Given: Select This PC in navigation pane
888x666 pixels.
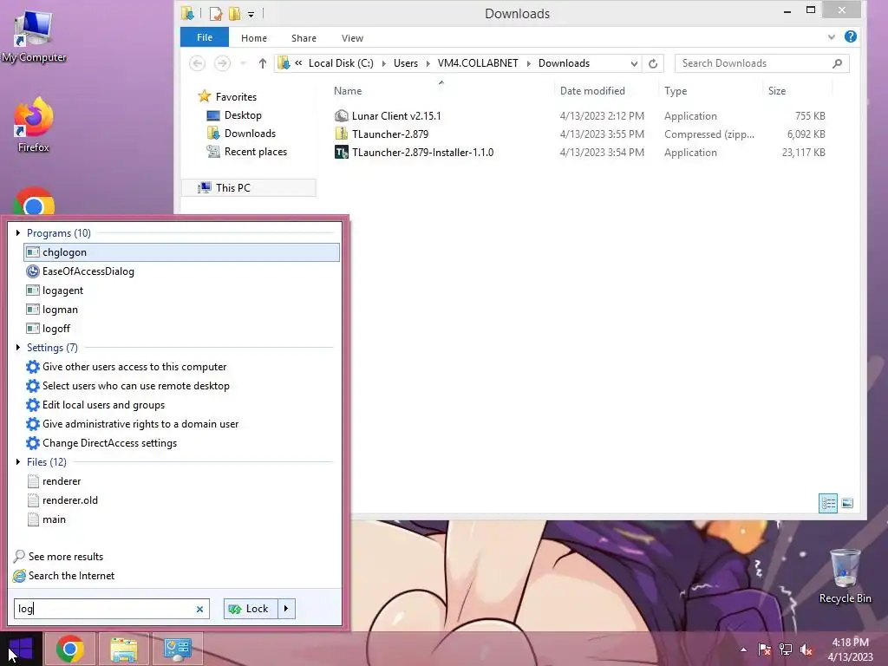Looking at the screenshot, I should 249,187.
